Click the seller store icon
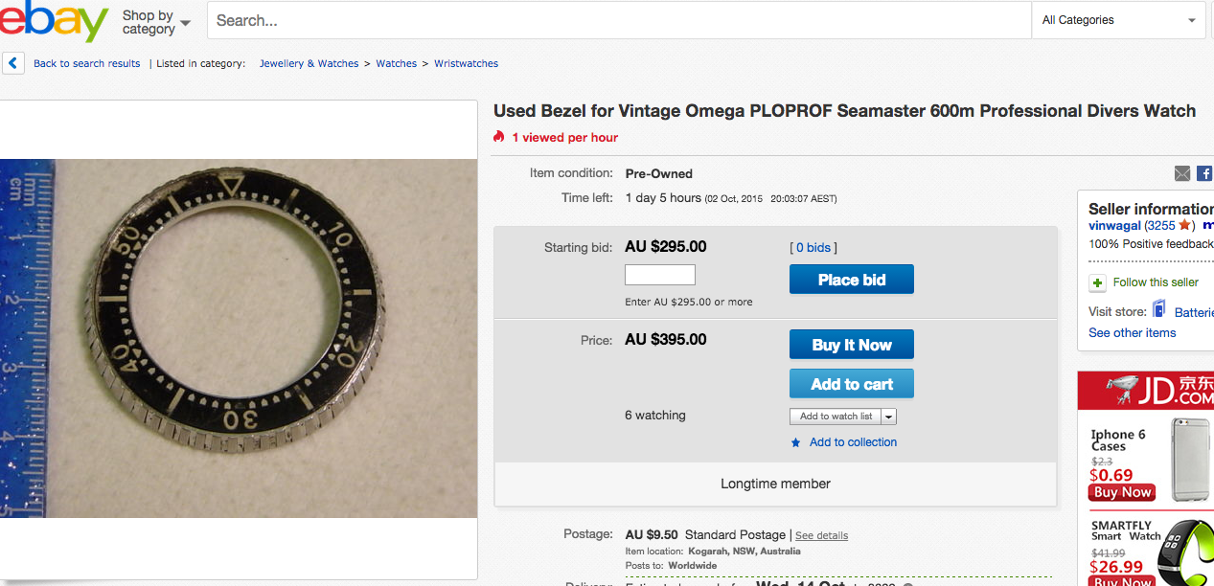Screen dimensions: 1214x586 tap(1159, 310)
